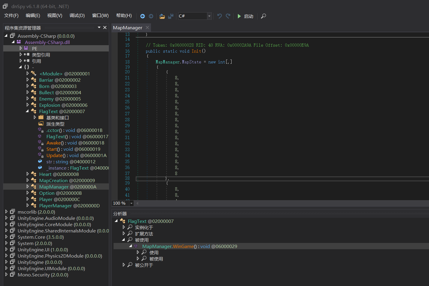This screenshot has width=429, height=286.
Task: Collapse the Assembly-CSharp (0.0.0.0) node
Action: (6, 36)
